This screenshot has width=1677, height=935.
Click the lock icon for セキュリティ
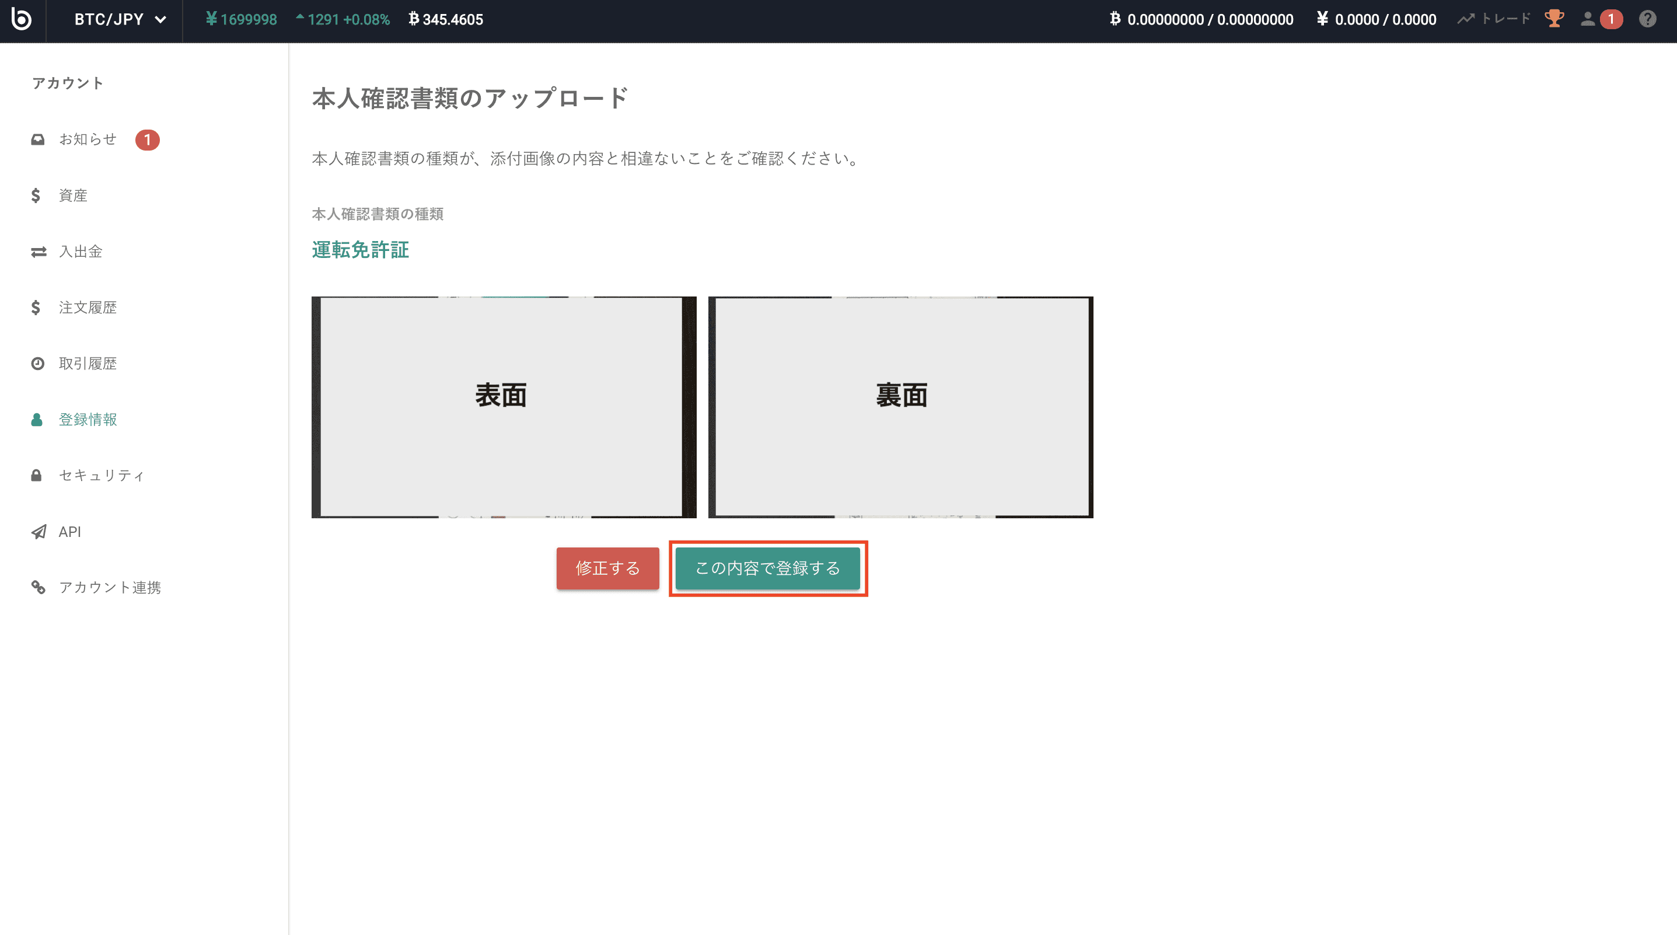click(36, 475)
